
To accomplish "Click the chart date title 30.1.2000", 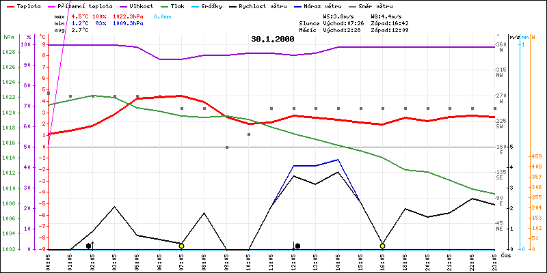I will pos(272,39).
